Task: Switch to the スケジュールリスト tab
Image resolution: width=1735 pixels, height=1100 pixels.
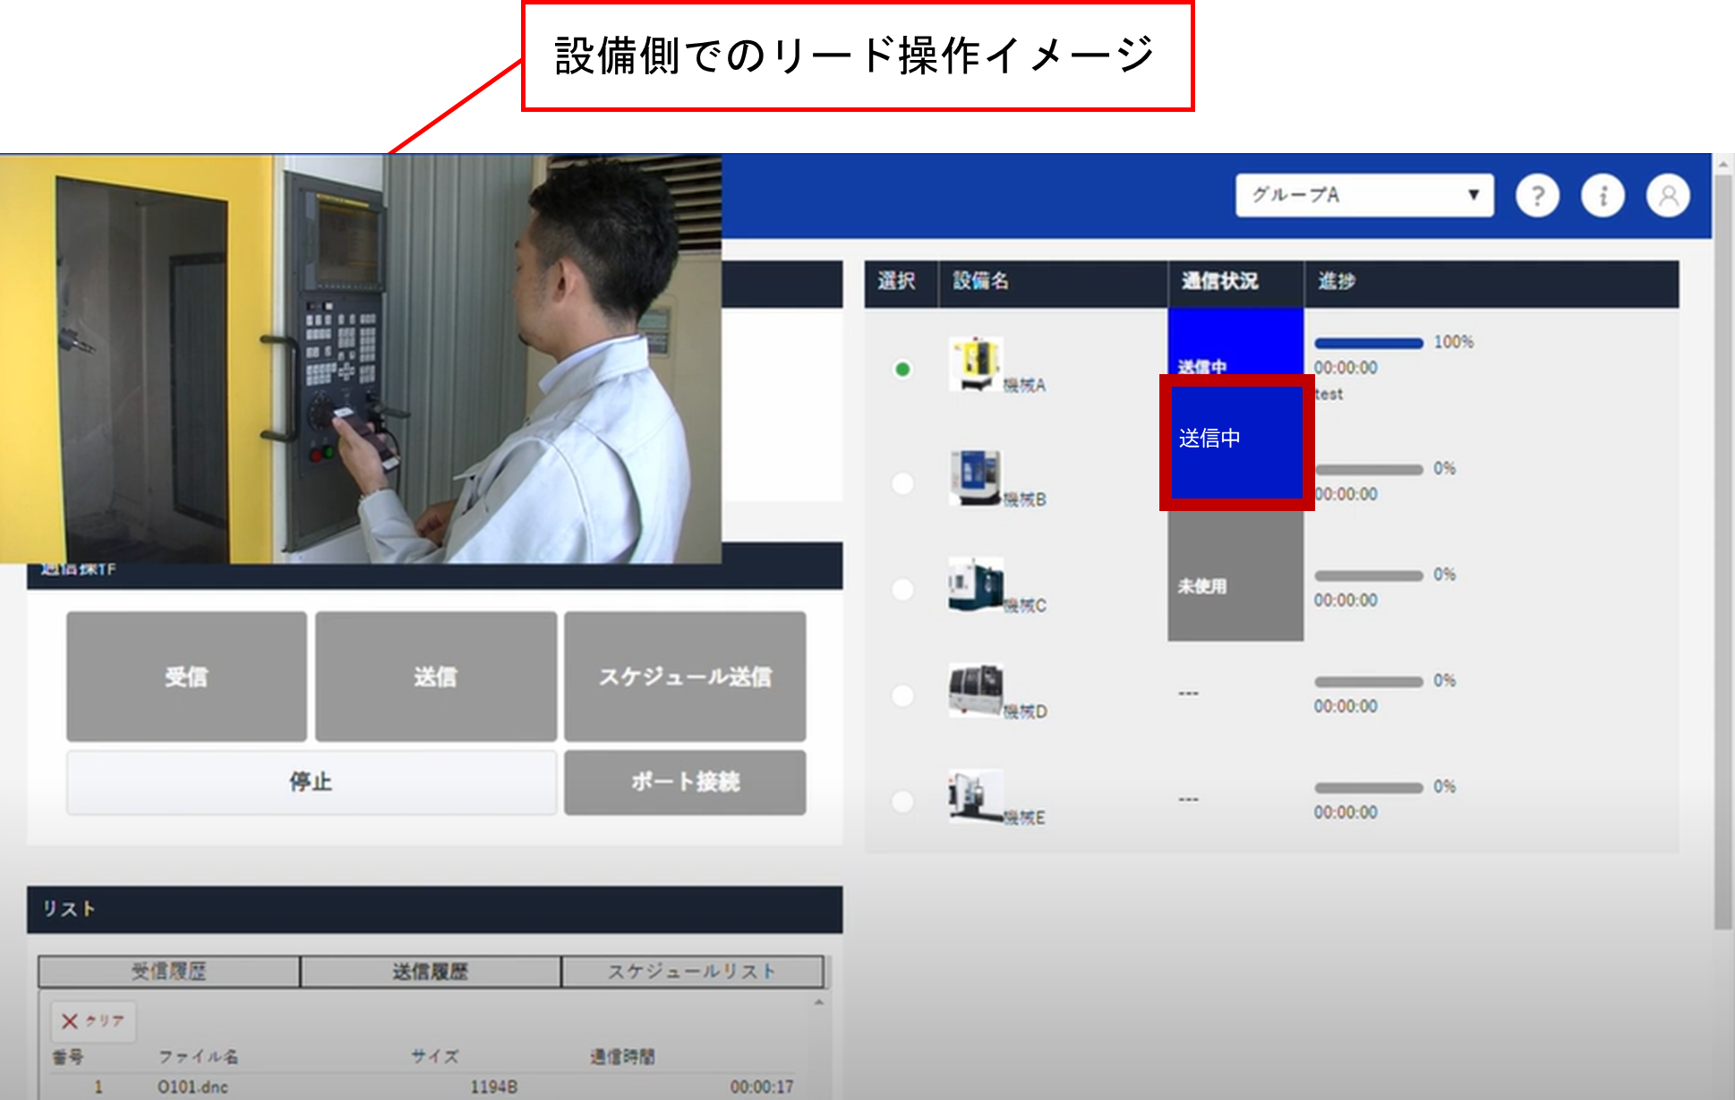Action: (692, 971)
